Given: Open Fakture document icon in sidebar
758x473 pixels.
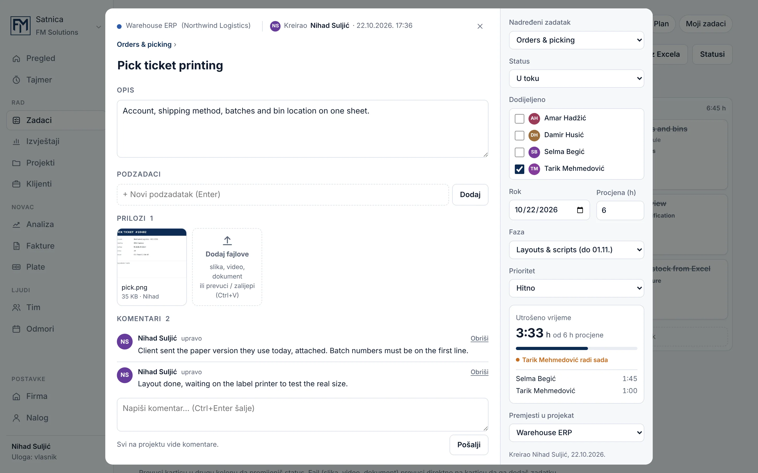Looking at the screenshot, I should 16,246.
